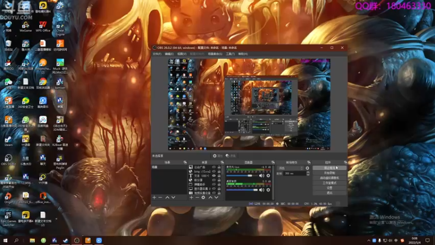Show hidden system tray icons chevron

tap(369, 241)
